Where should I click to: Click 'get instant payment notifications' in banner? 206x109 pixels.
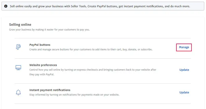(x=141, y=6)
